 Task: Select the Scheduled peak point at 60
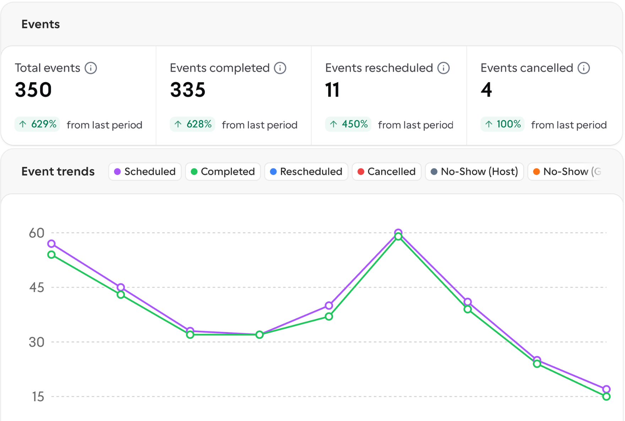[398, 233]
